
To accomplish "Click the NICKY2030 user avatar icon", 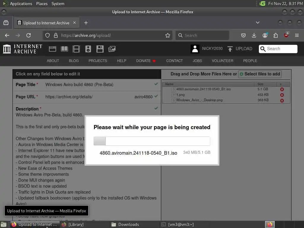I will [x=195, y=49].
